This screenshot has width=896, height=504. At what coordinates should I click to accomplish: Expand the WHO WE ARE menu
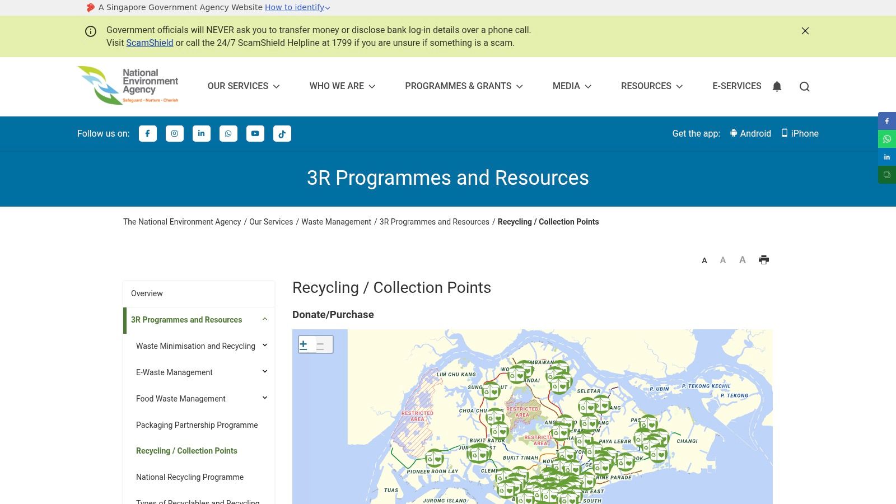point(342,86)
